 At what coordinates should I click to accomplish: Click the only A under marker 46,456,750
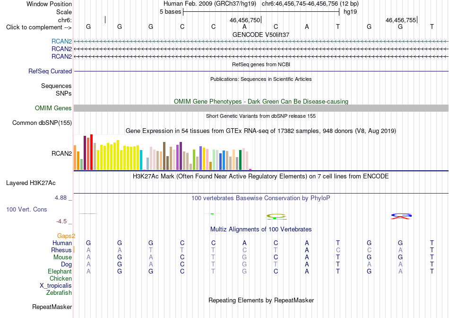pyautogui.click(x=244, y=26)
